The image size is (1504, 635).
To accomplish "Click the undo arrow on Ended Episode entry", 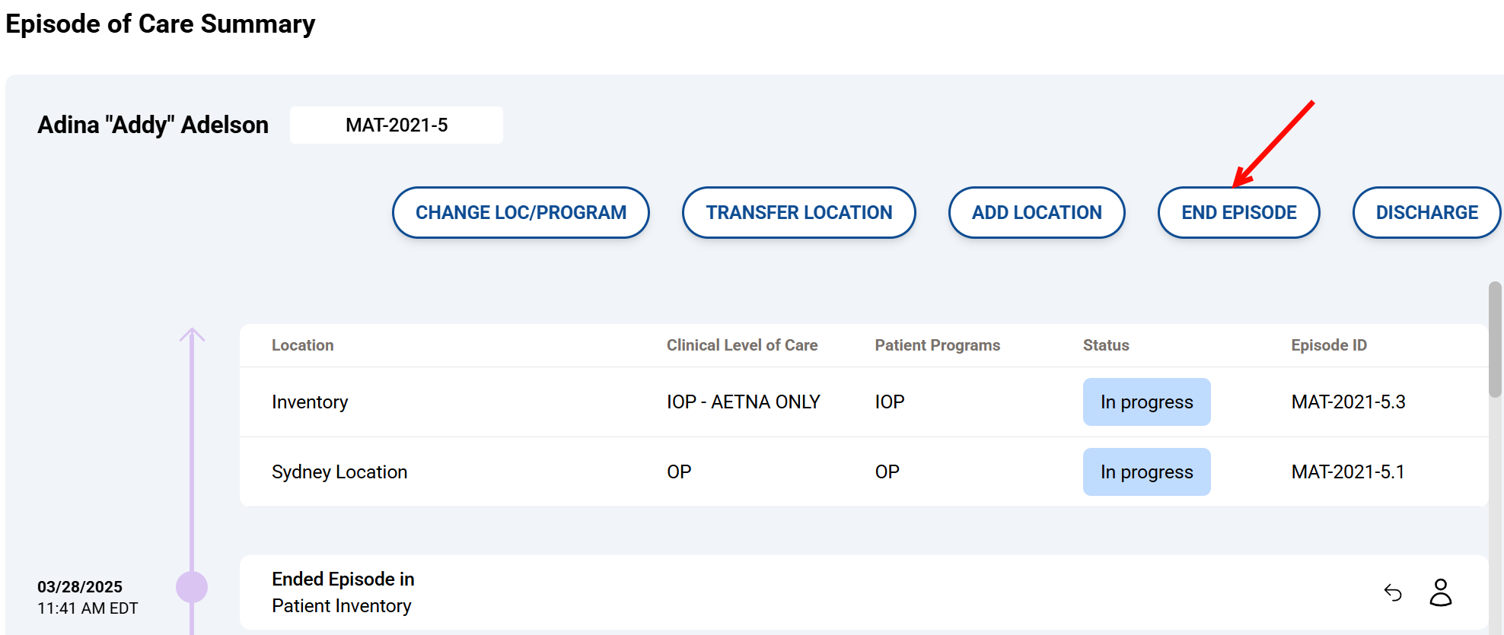I will click(1393, 592).
